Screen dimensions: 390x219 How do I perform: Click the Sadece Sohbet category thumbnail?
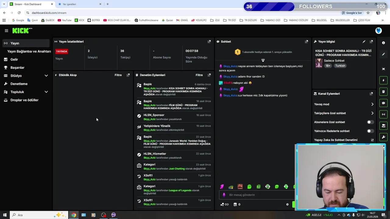tap(319, 63)
